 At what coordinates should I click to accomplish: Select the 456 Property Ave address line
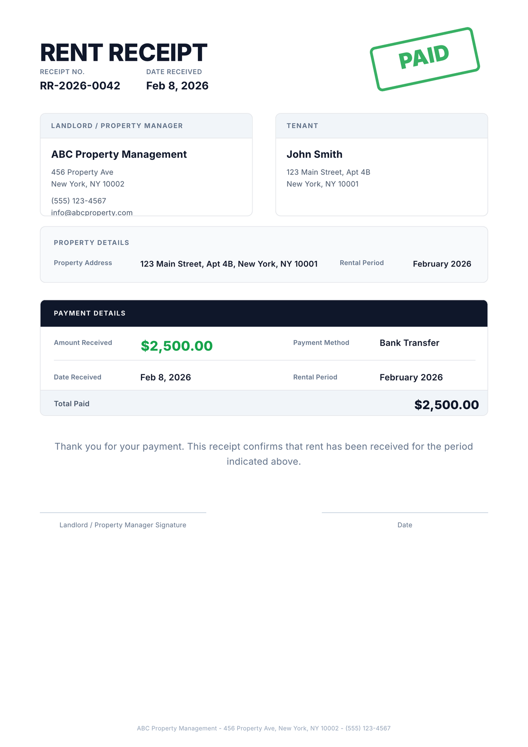[82, 172]
